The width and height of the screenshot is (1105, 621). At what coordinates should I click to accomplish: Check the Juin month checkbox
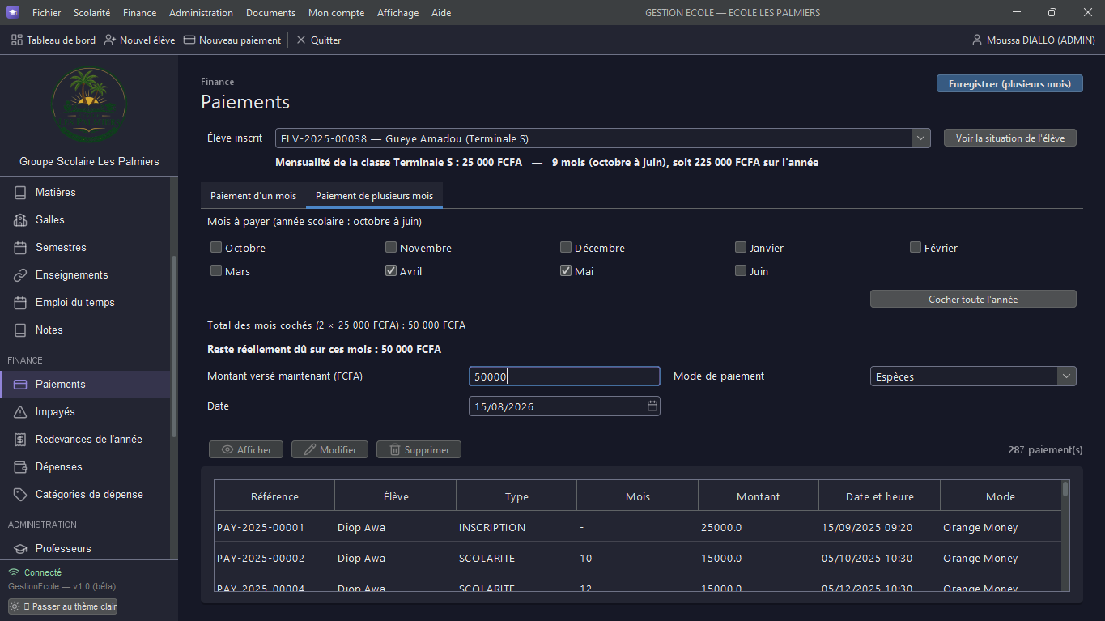[741, 270]
